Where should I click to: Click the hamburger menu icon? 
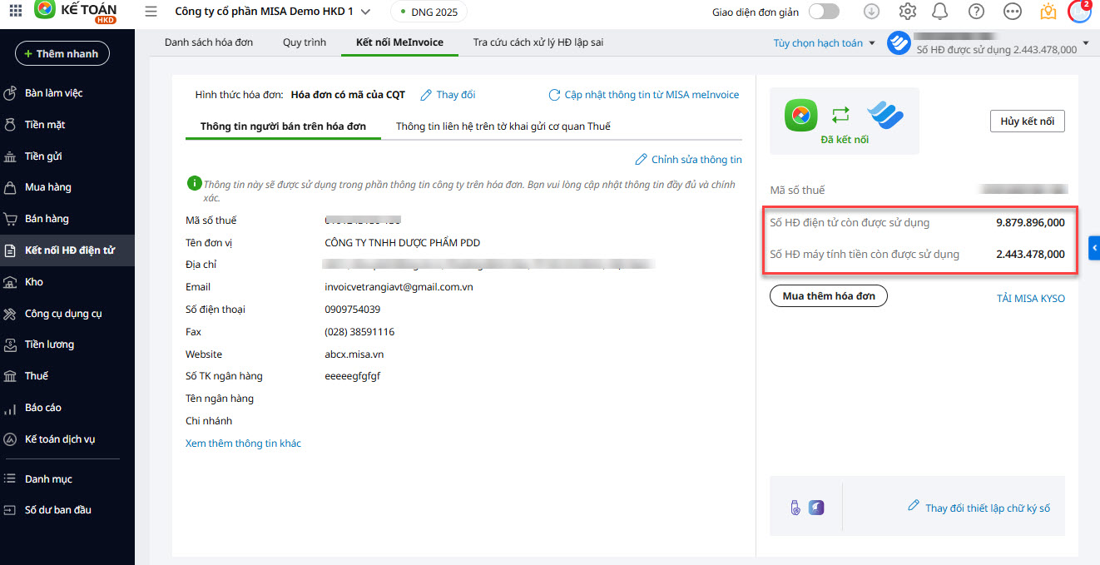[x=151, y=12]
